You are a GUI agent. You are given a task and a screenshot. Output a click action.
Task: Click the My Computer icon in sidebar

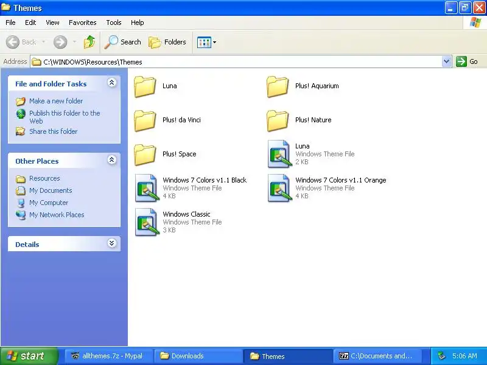click(x=21, y=203)
